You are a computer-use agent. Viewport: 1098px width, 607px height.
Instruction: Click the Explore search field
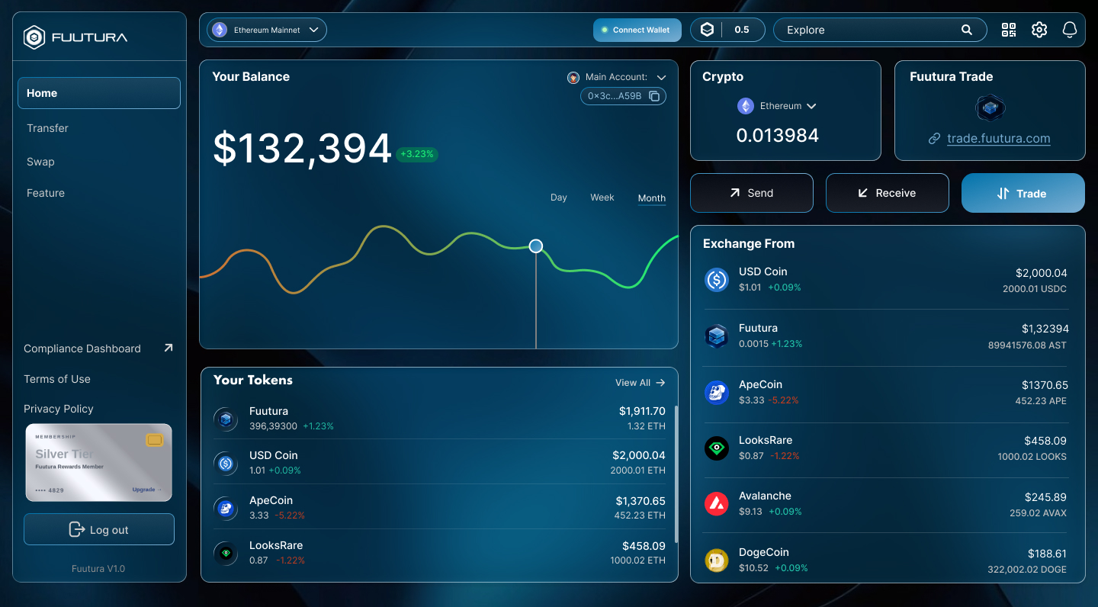point(880,30)
